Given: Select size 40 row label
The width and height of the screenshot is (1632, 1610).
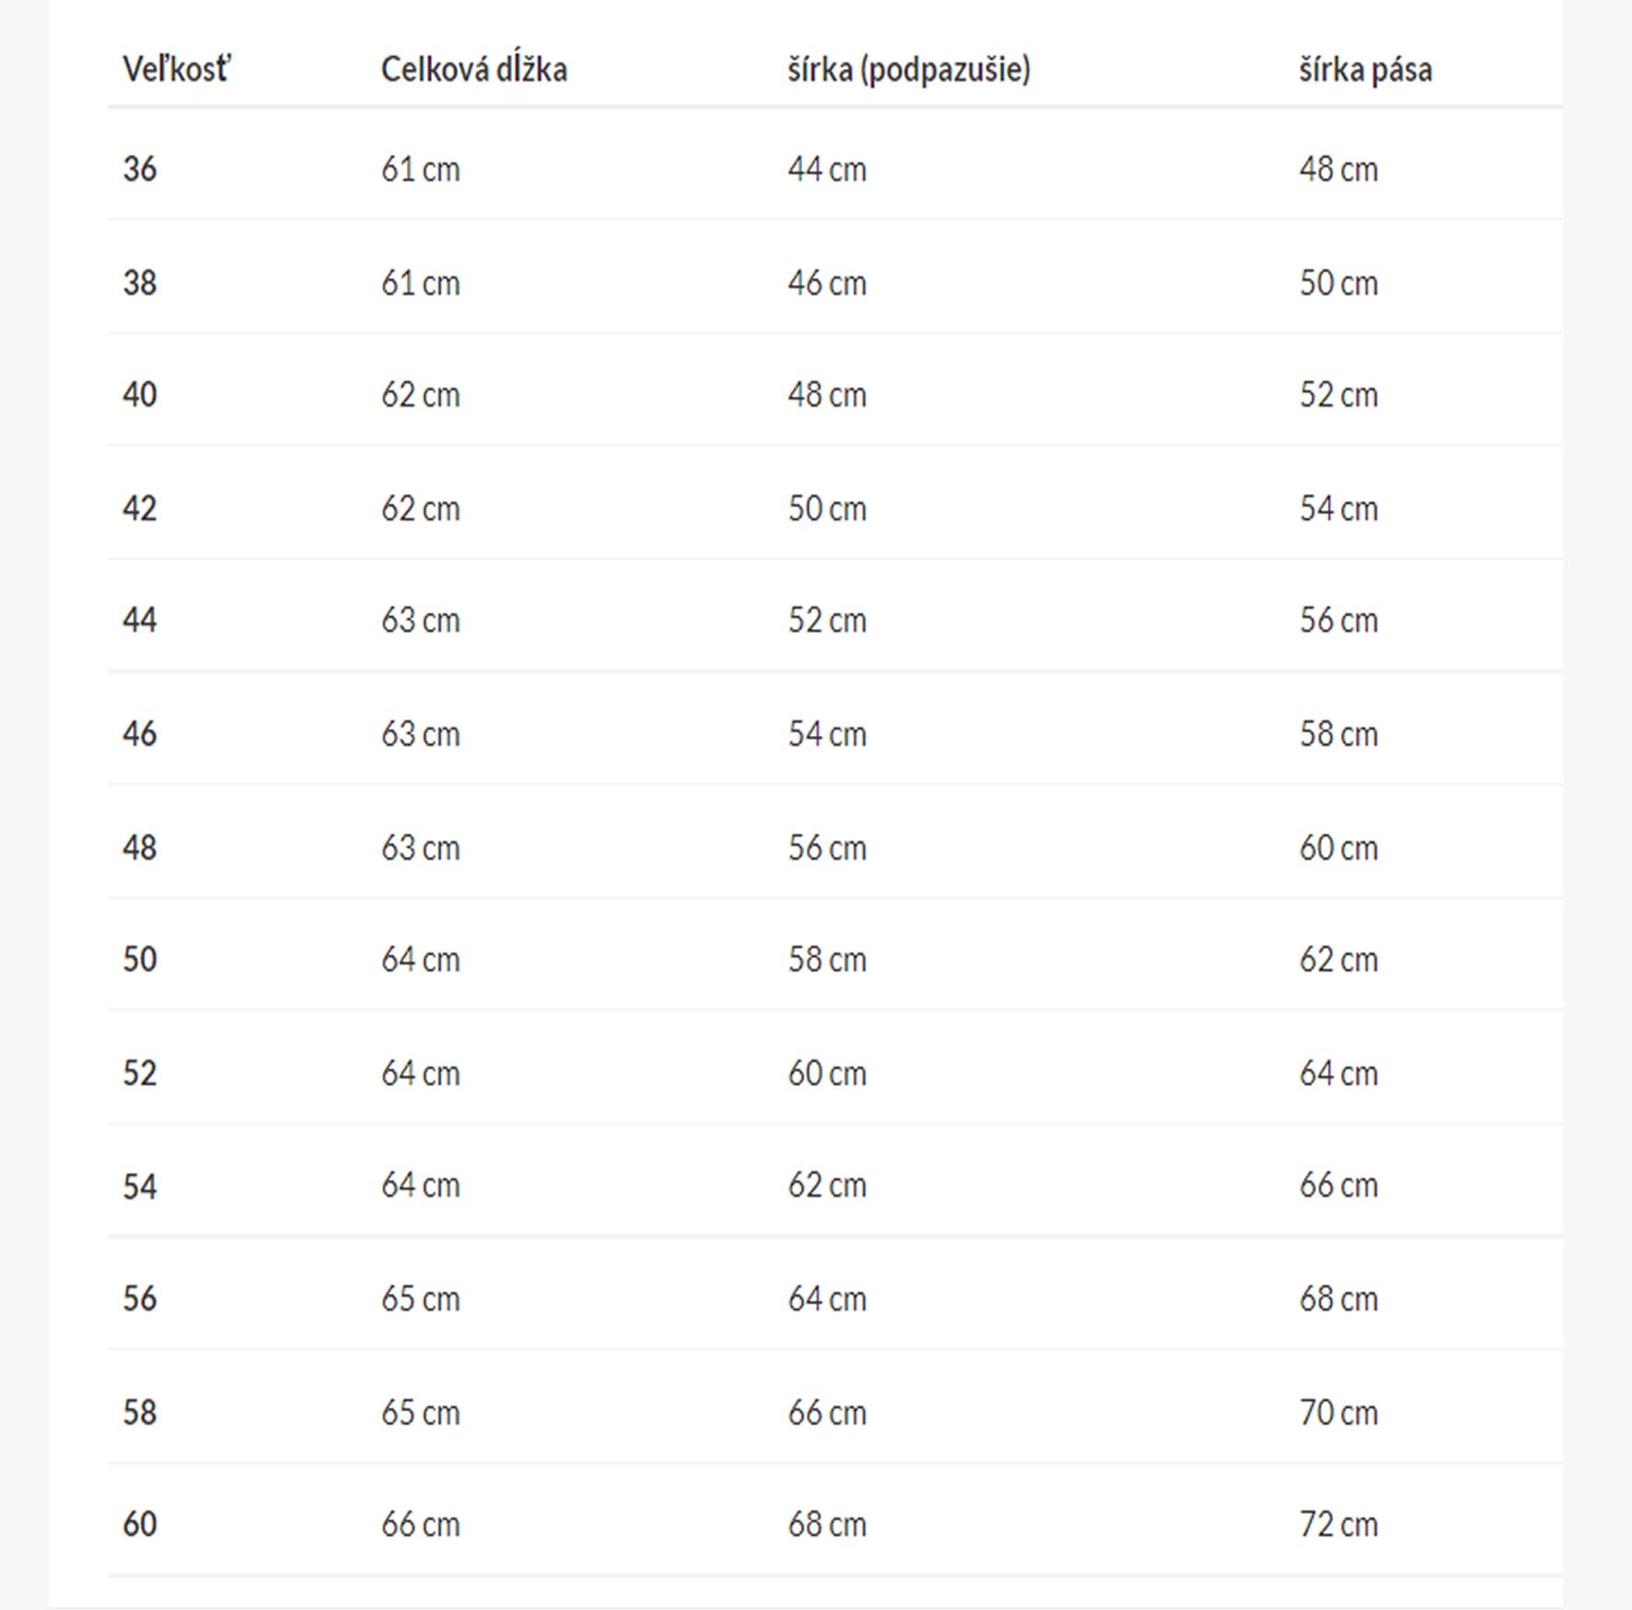Looking at the screenshot, I should point(140,394).
